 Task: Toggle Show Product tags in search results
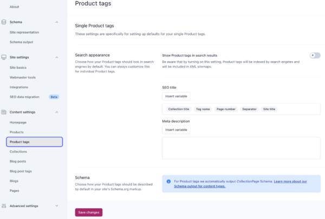pos(315,55)
